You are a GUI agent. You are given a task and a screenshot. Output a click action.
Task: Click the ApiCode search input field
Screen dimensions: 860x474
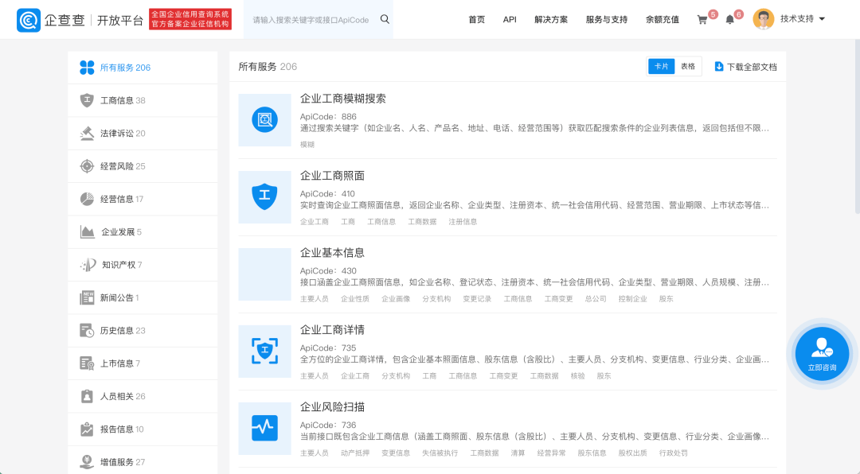point(315,19)
